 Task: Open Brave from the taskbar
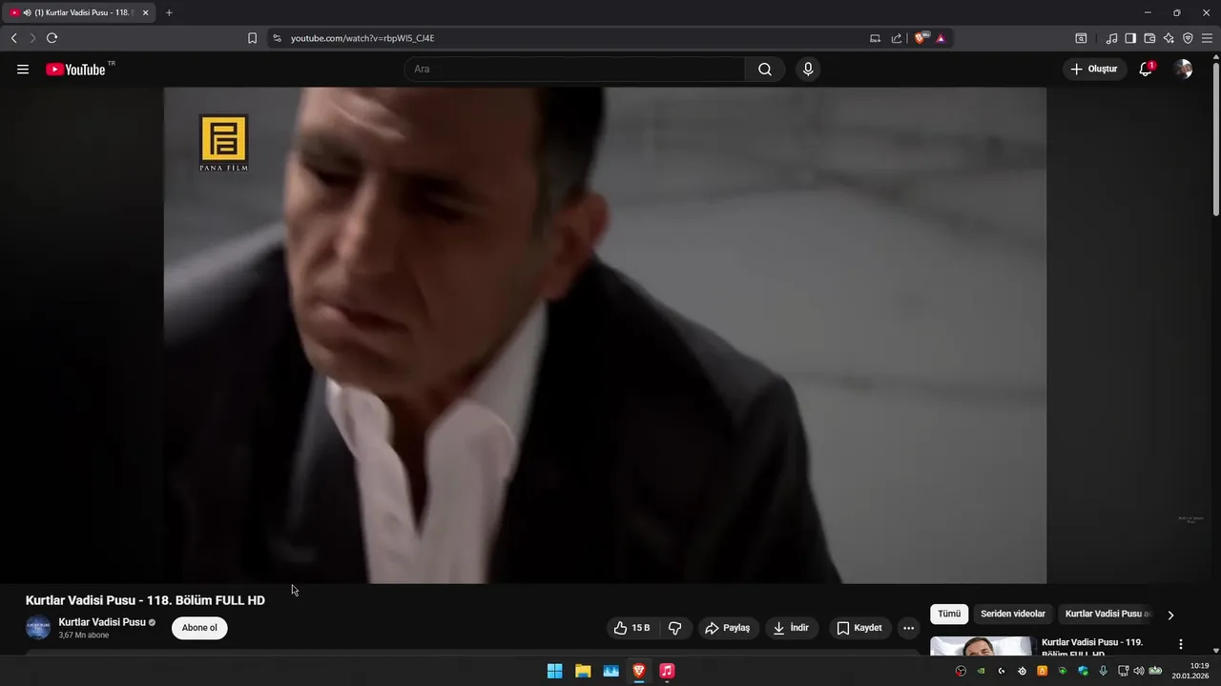tap(639, 671)
